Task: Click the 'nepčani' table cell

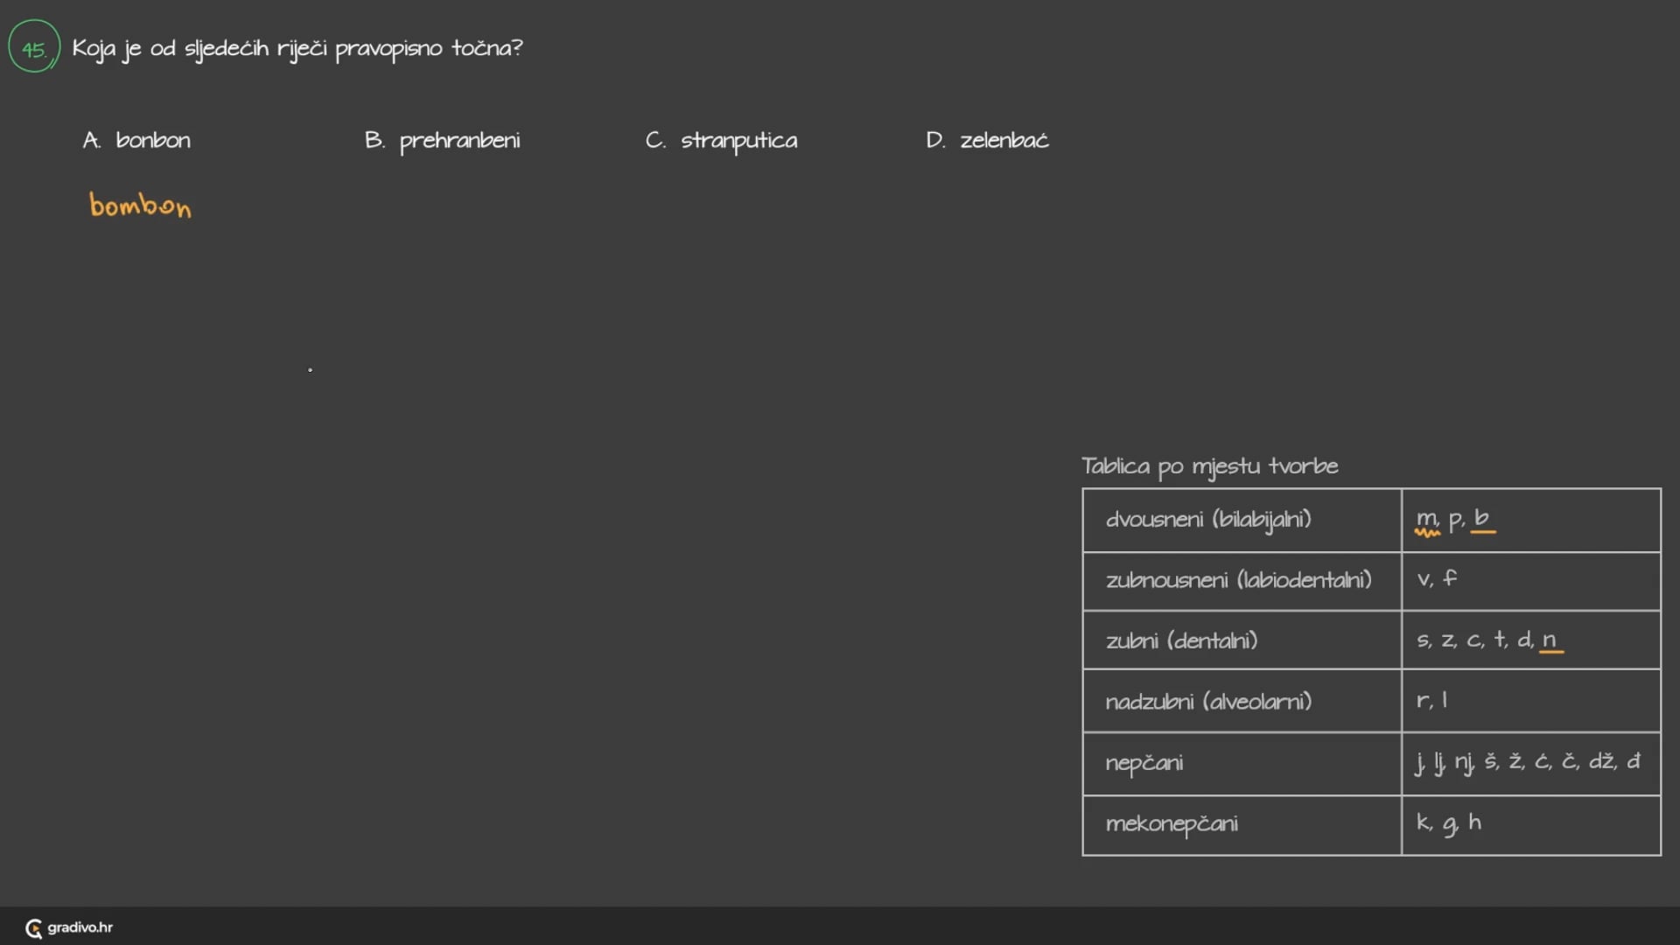Action: 1144,763
